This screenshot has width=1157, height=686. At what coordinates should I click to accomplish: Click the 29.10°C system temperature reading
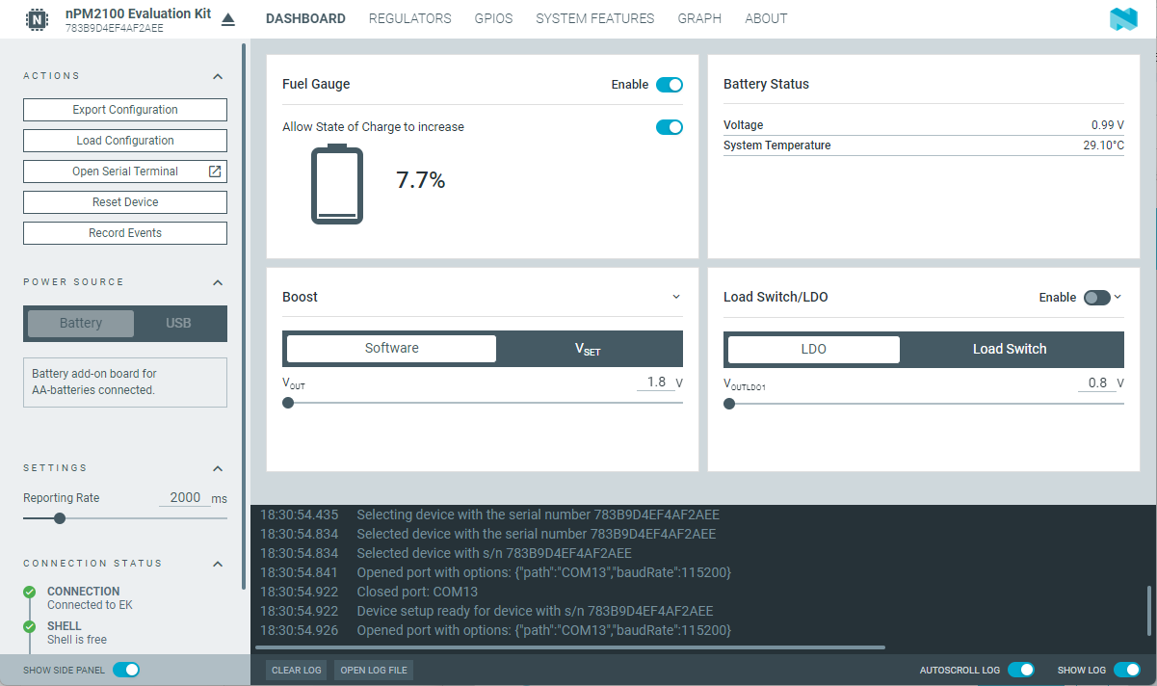pos(1104,145)
